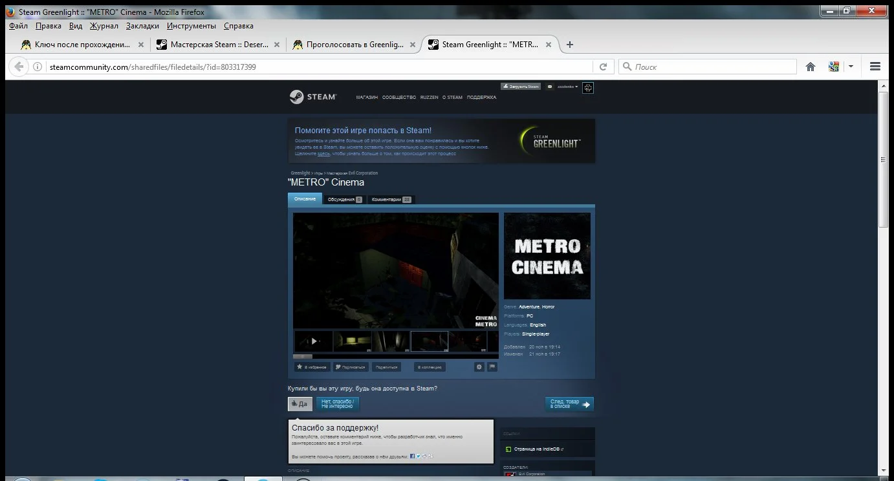Close the 'Мастерская Steam :: Deser...' tab

(x=277, y=45)
